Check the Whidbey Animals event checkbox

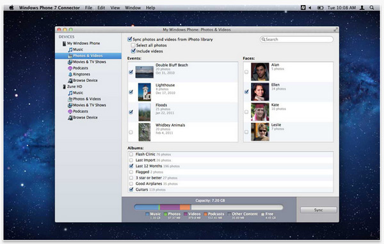tap(131, 132)
